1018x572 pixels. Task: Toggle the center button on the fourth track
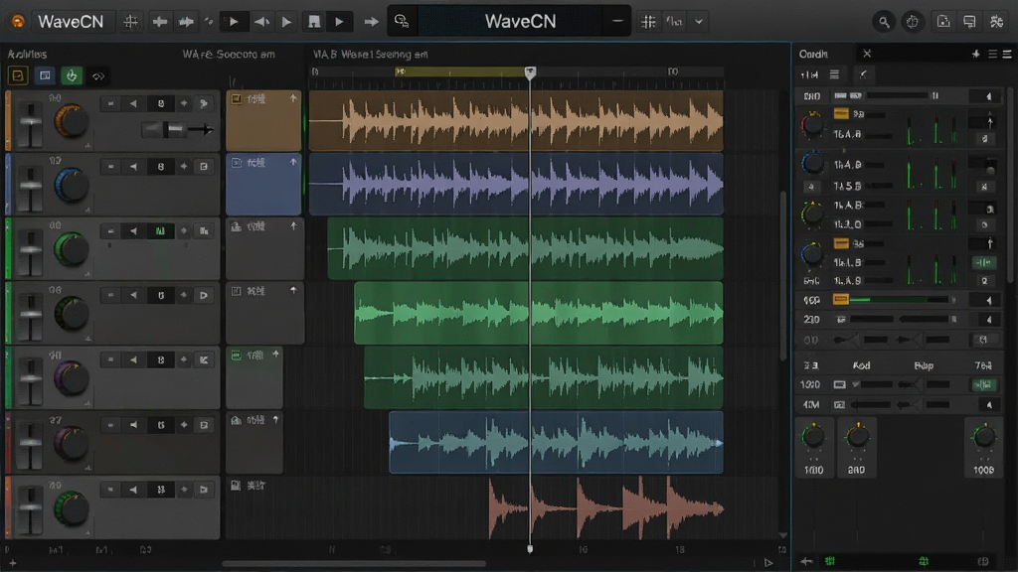(x=160, y=295)
